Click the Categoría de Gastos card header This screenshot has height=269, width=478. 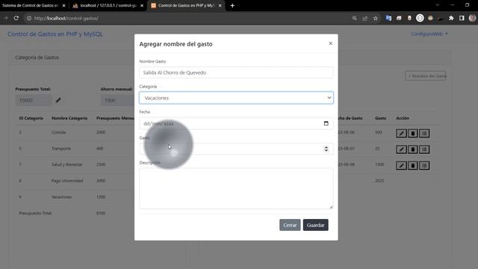coord(37,58)
